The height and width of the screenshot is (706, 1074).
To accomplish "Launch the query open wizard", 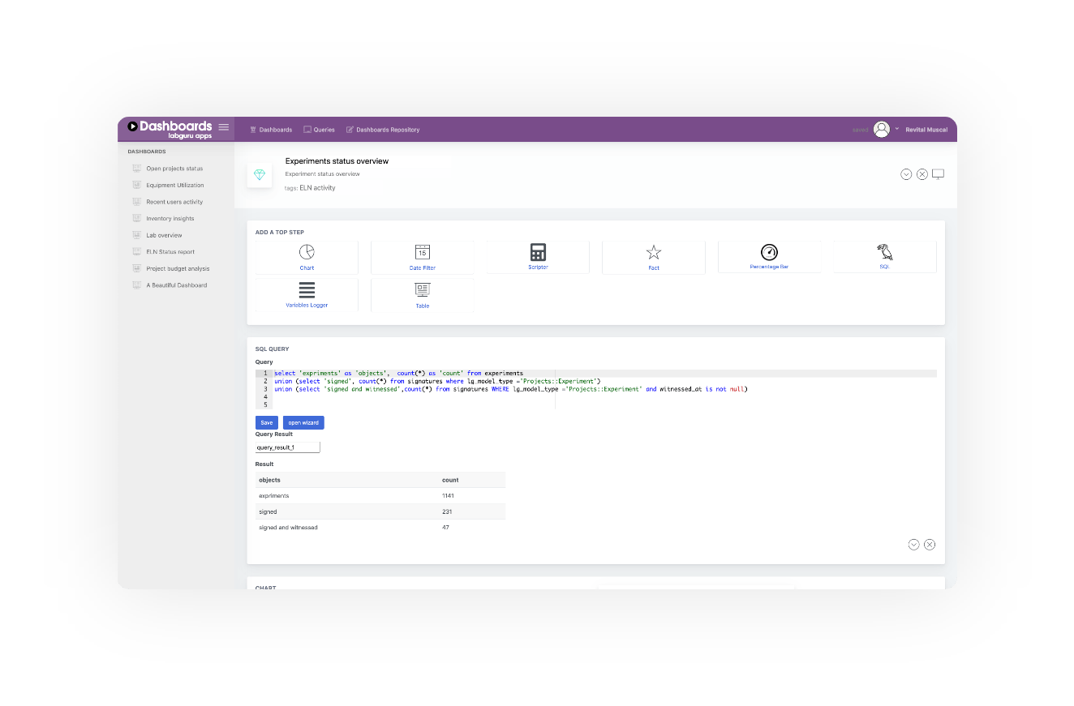I will click(x=303, y=422).
